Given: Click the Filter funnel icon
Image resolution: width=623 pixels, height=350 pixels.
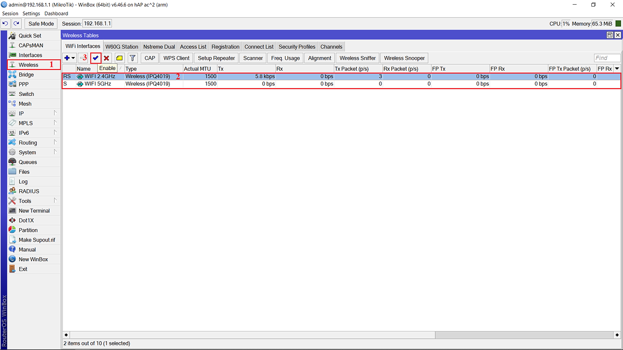Looking at the screenshot, I should [132, 58].
